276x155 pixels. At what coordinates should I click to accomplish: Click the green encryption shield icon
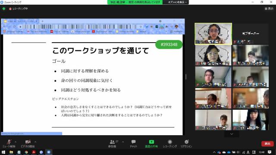pyautogui.click(x=4, y=9)
